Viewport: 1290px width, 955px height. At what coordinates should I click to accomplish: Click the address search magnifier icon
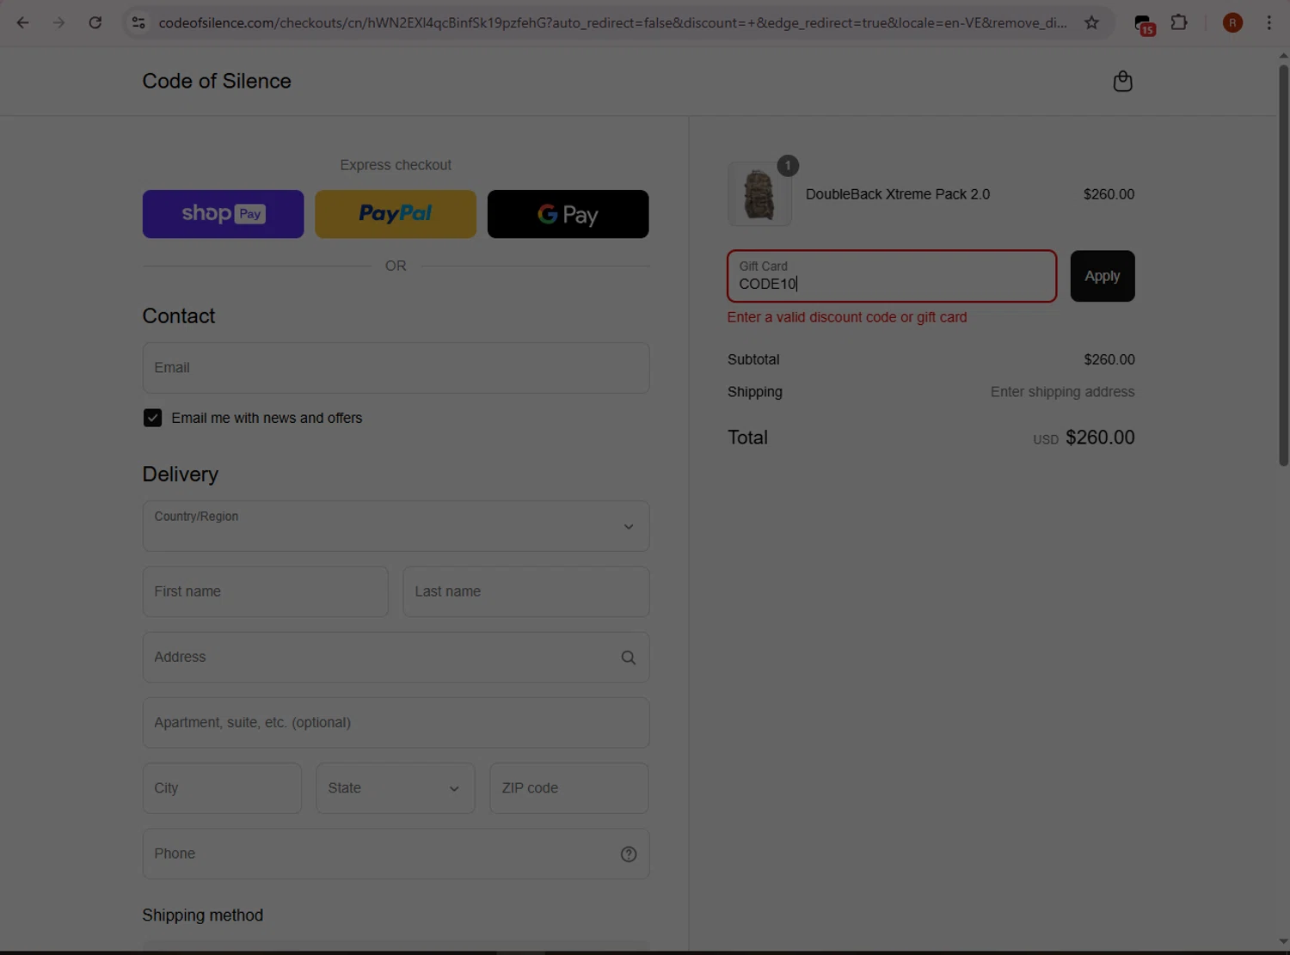(629, 658)
